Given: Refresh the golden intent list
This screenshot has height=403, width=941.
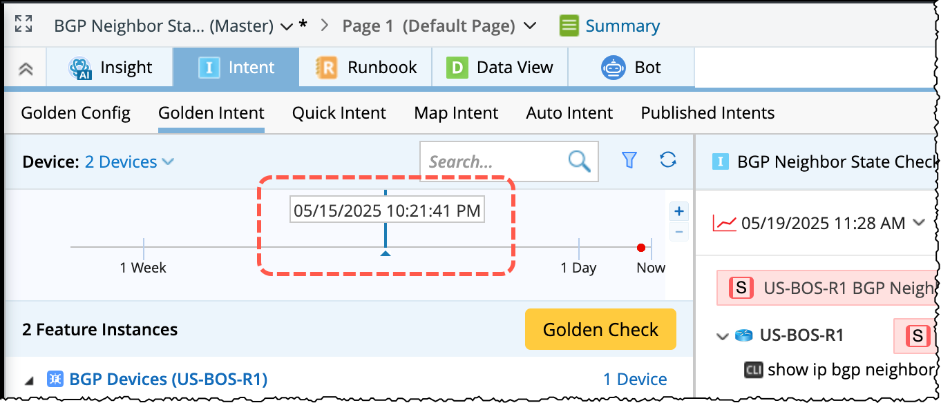Looking at the screenshot, I should (667, 160).
